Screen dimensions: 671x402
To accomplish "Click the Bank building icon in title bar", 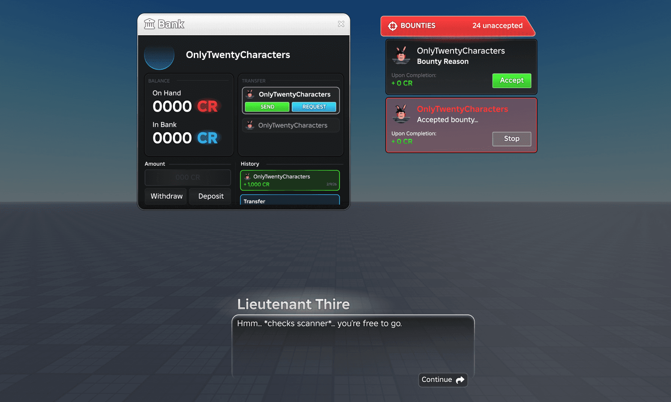I will (x=149, y=24).
